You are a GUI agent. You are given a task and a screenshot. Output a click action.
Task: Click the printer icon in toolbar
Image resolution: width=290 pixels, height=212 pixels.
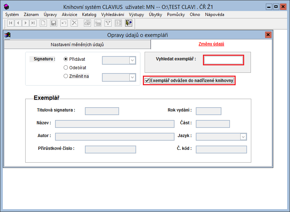point(87,23)
